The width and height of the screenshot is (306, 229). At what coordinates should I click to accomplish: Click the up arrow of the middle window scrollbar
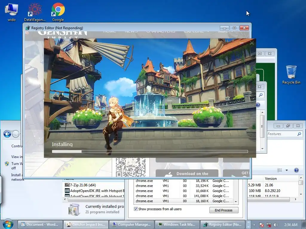[262, 112]
